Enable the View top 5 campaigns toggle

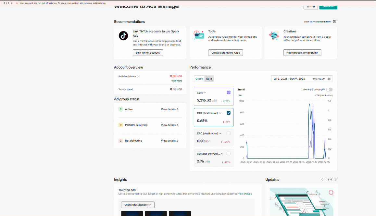pyautogui.click(x=329, y=90)
